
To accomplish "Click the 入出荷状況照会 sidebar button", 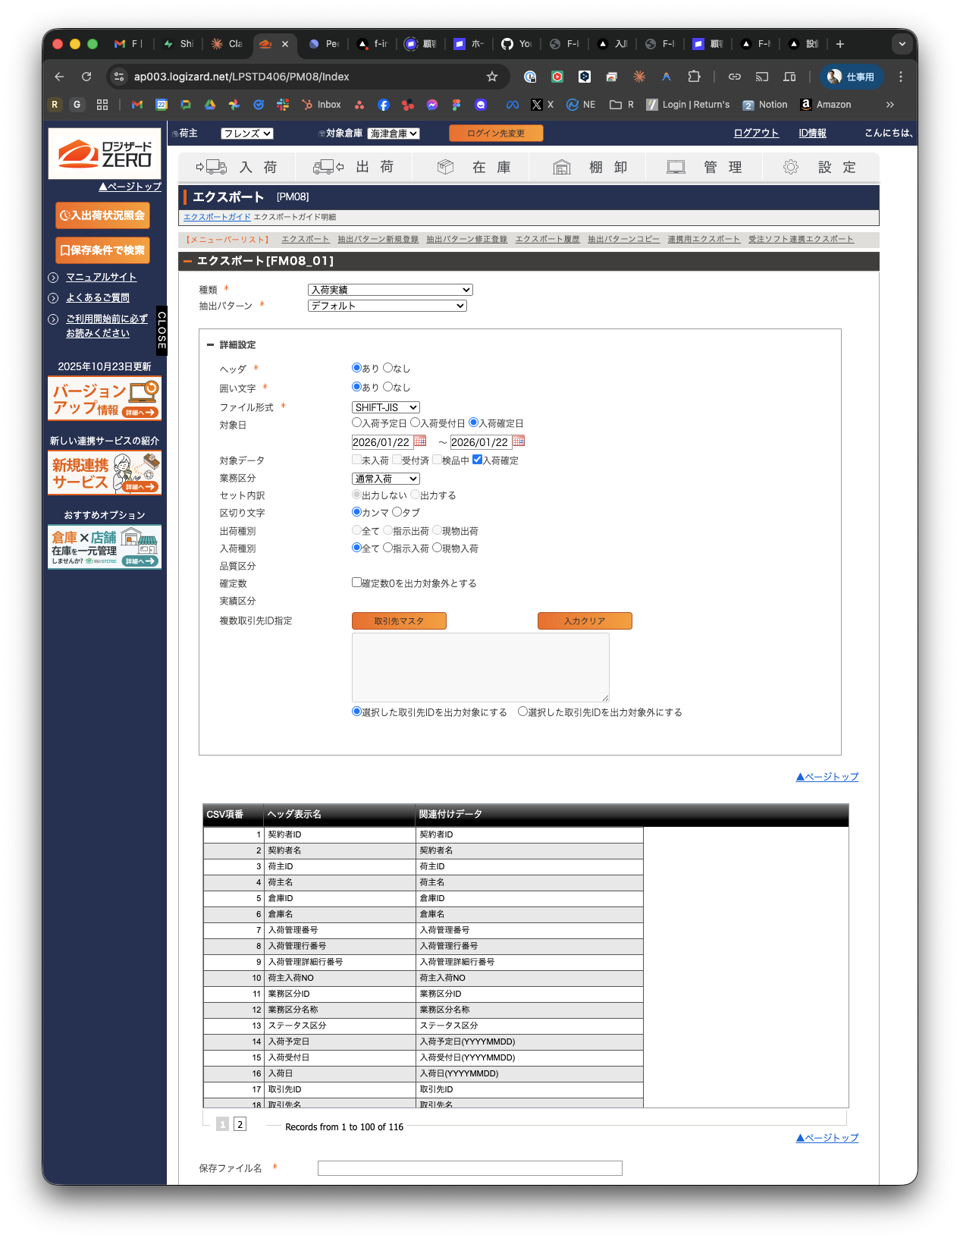I will [x=102, y=215].
